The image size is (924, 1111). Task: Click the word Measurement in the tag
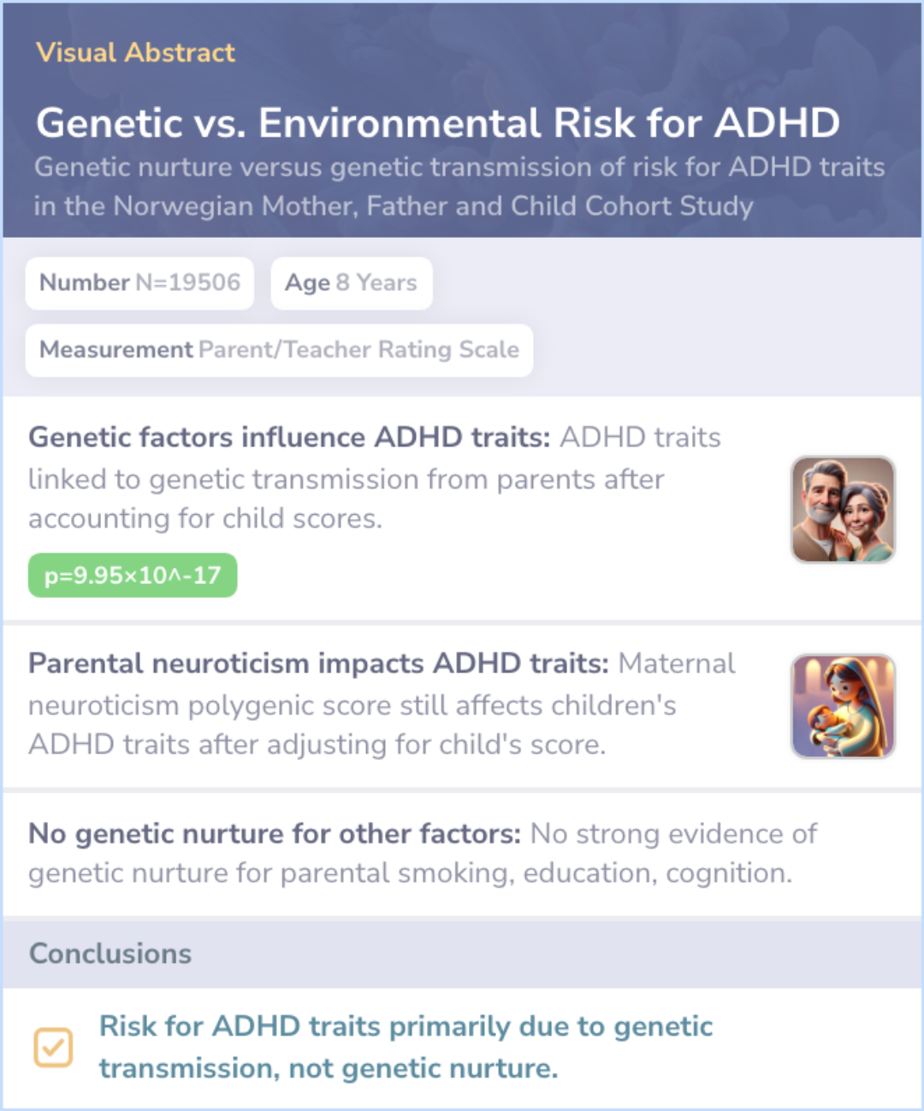click(116, 350)
